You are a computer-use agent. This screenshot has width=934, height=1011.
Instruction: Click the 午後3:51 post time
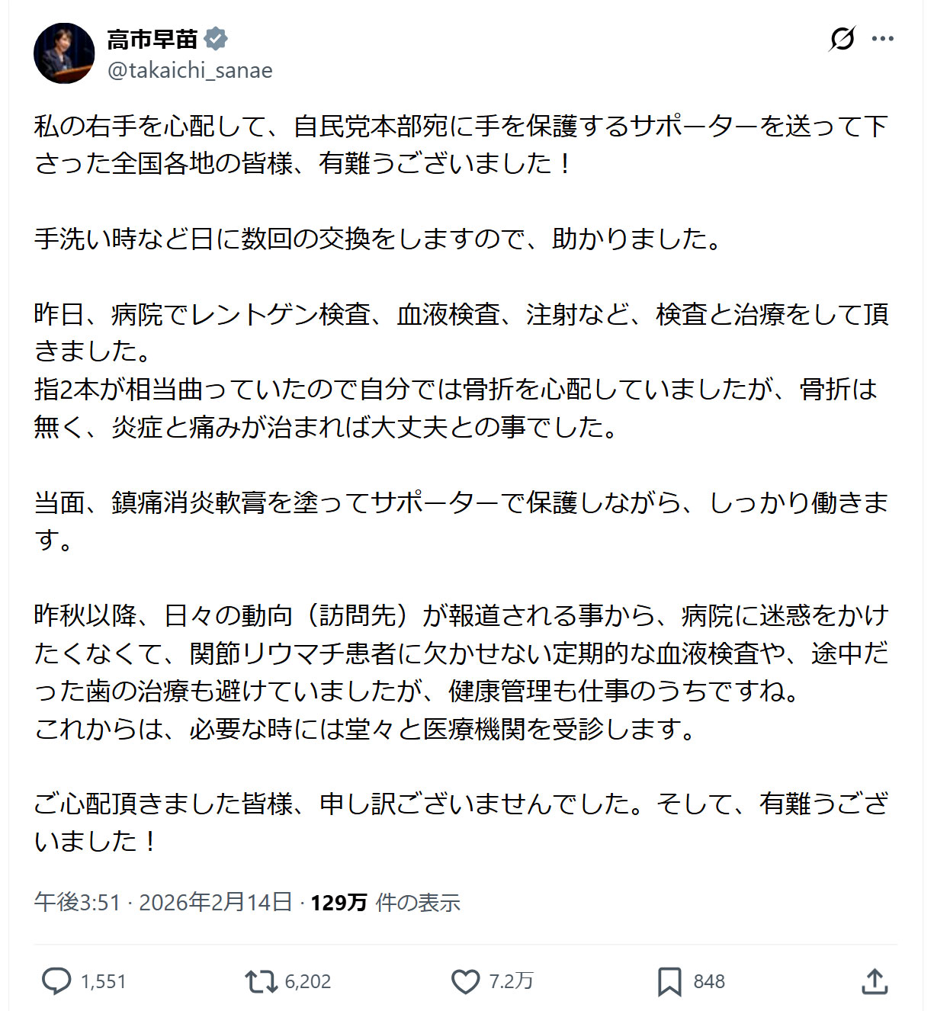[x=77, y=903]
